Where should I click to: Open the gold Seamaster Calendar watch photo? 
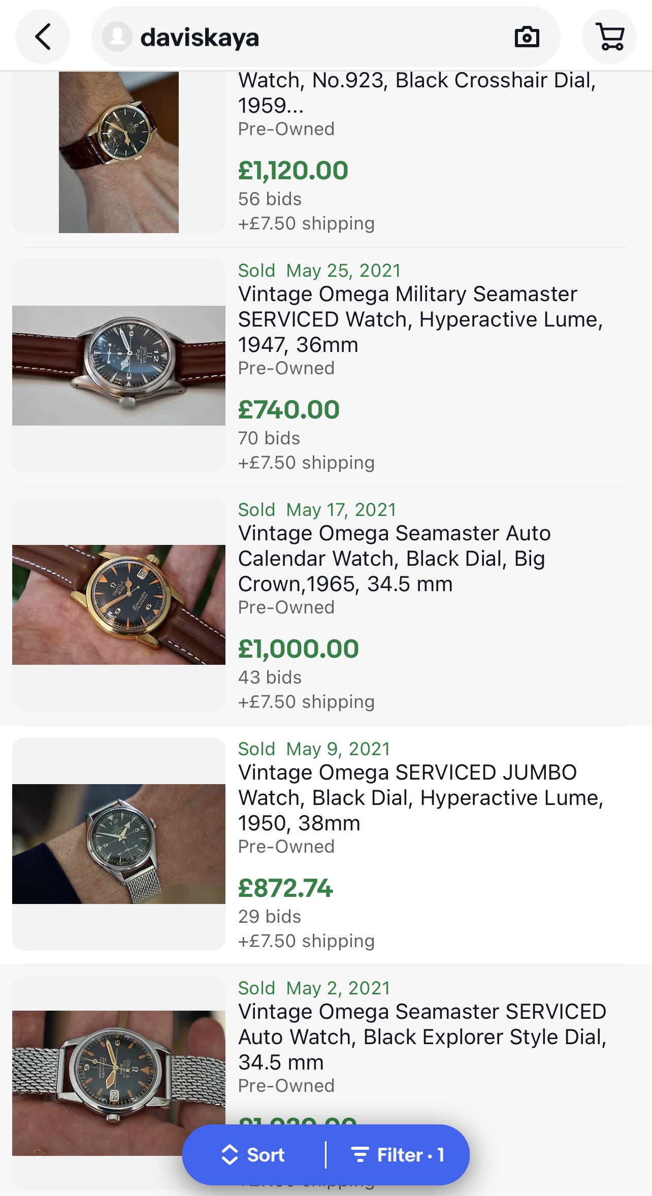[x=119, y=604]
